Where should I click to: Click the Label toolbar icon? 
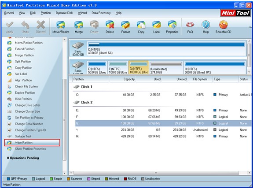(157, 27)
